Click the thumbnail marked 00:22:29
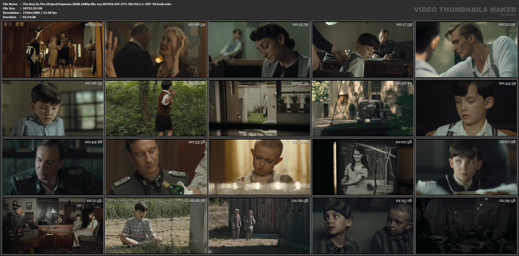This screenshot has height=256, width=519. point(466,50)
